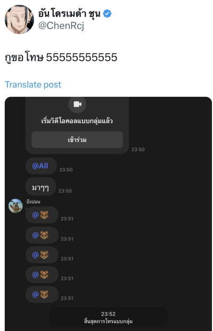Viewport: 213px width, 331px height.
Task: Open the @ChenRcj handle link
Action: tap(61, 26)
